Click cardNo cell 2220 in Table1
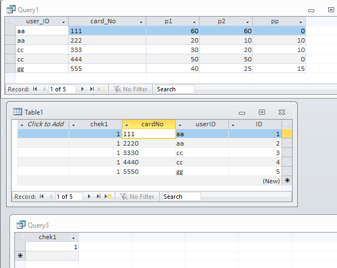This screenshot has height=268, width=337. (149, 143)
